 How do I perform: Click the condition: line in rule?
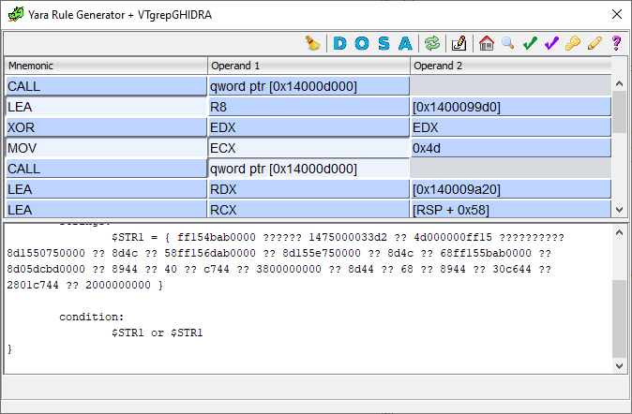click(x=92, y=317)
